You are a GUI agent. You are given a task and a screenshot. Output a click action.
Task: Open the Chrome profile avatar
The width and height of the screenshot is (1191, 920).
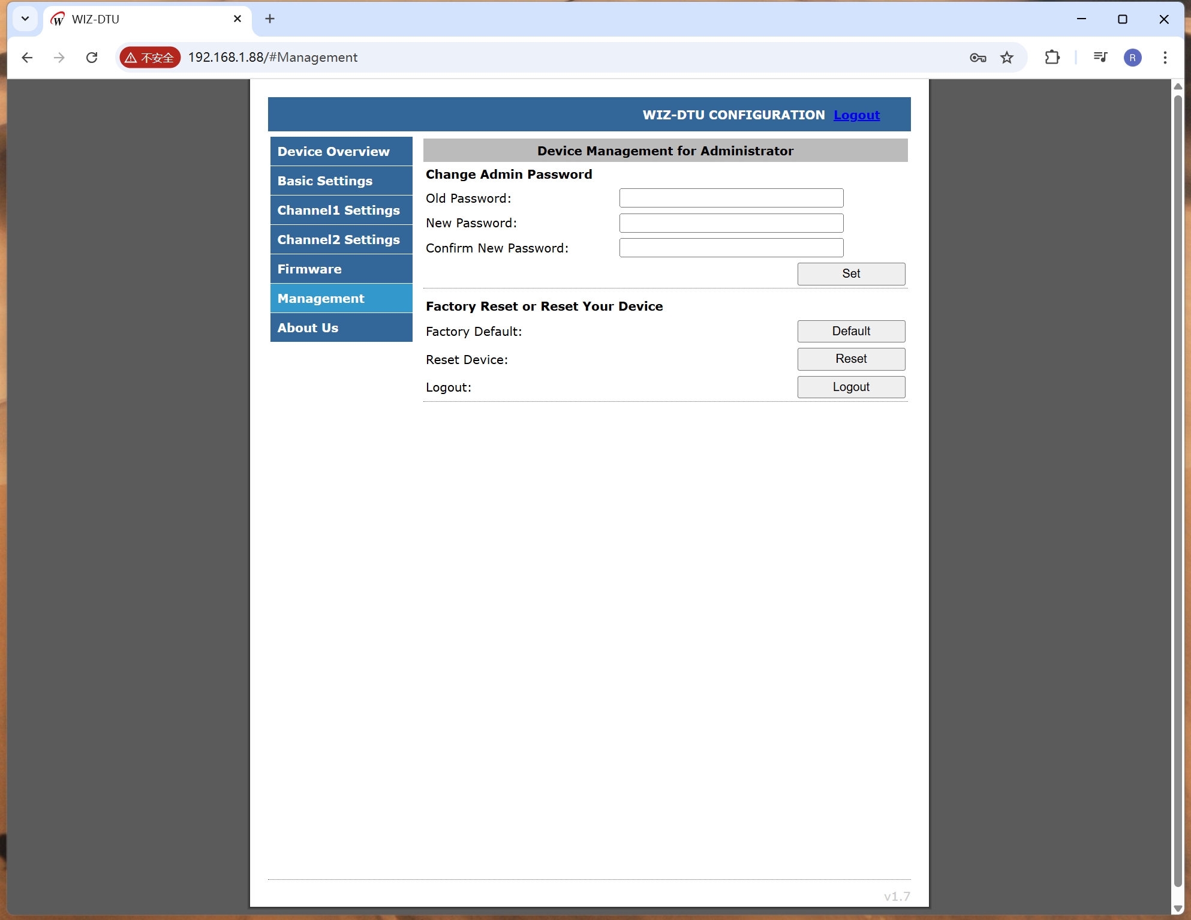point(1132,58)
